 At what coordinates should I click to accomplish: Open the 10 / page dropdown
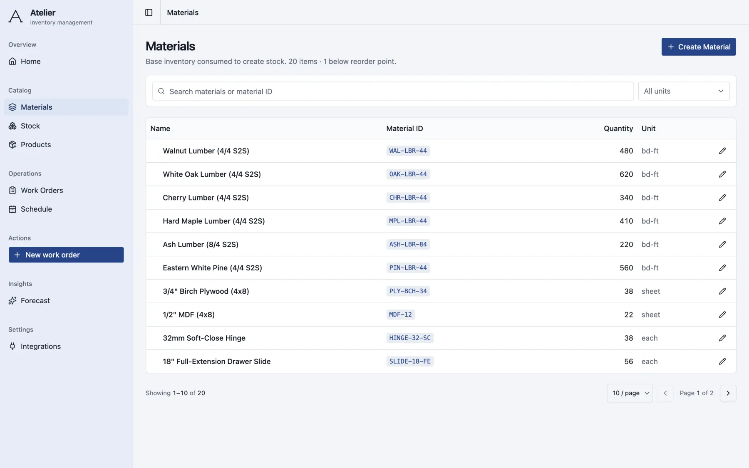tap(630, 393)
